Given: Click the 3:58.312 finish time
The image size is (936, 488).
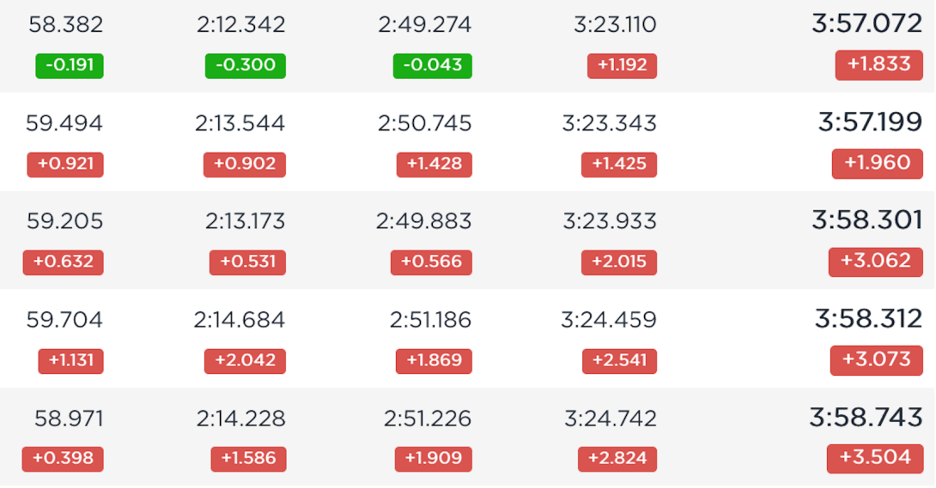Looking at the screenshot, I should (x=868, y=319).
